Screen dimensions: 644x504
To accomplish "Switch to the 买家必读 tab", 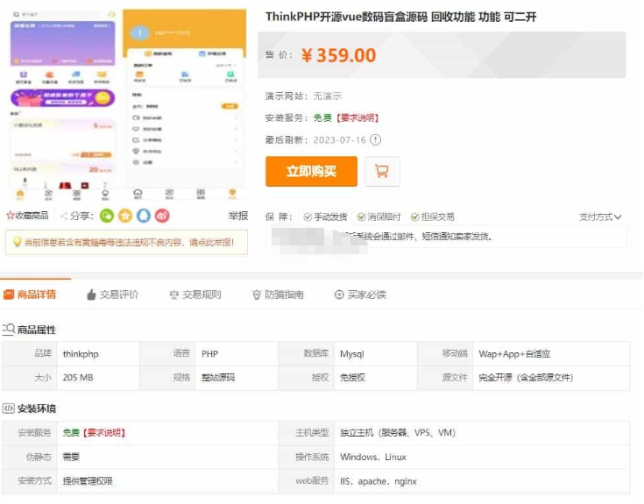I will point(360,295).
